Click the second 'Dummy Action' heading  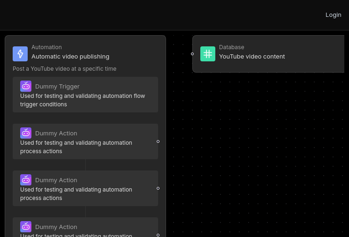point(56,180)
